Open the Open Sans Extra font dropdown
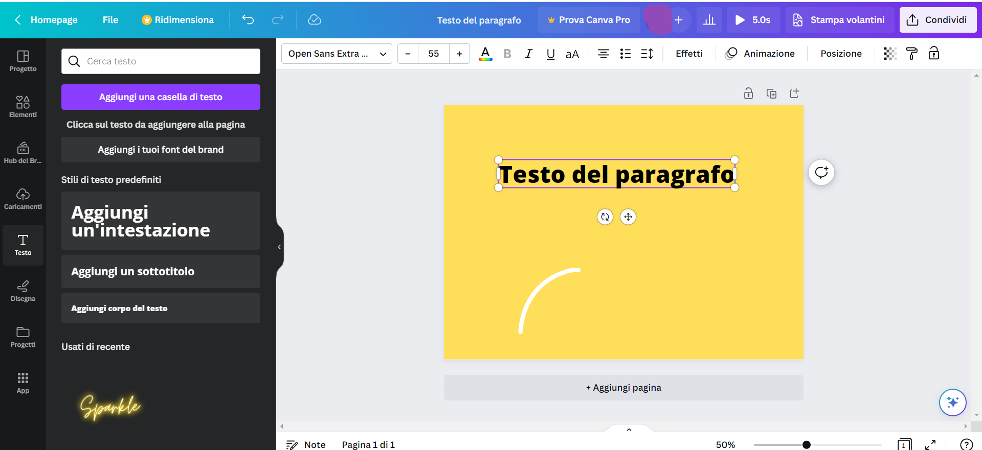The width and height of the screenshot is (982, 450). 337,54
